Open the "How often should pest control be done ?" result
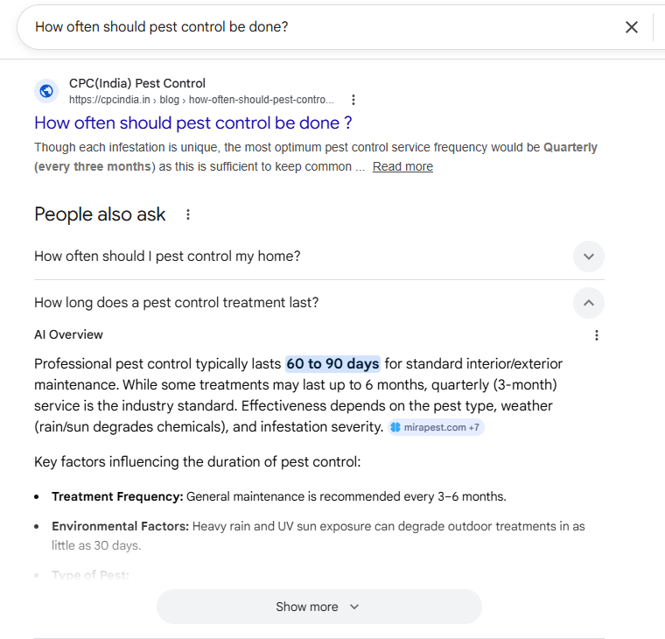This screenshot has height=639, width=665. coord(192,123)
